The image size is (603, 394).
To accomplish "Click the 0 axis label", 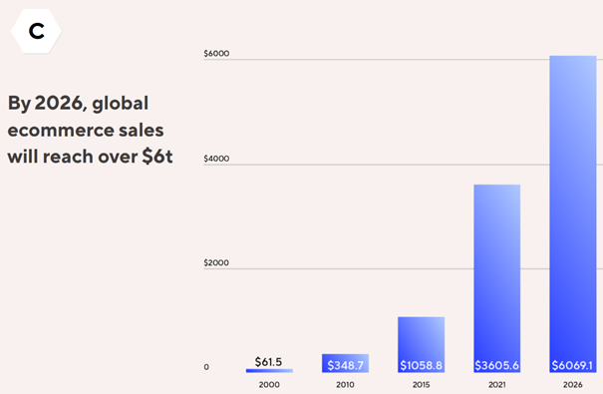I will pos(206,367).
